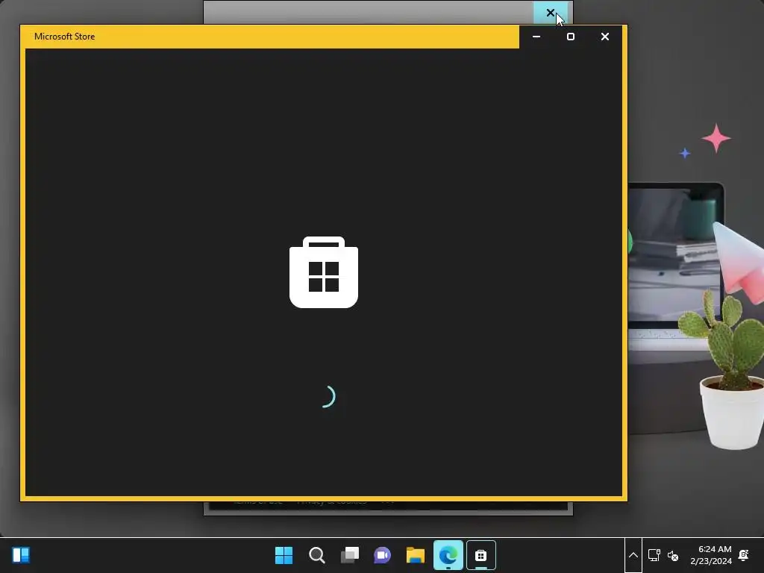The width and height of the screenshot is (764, 573).
Task: Click the Store shopping bag logo
Action: click(x=324, y=272)
